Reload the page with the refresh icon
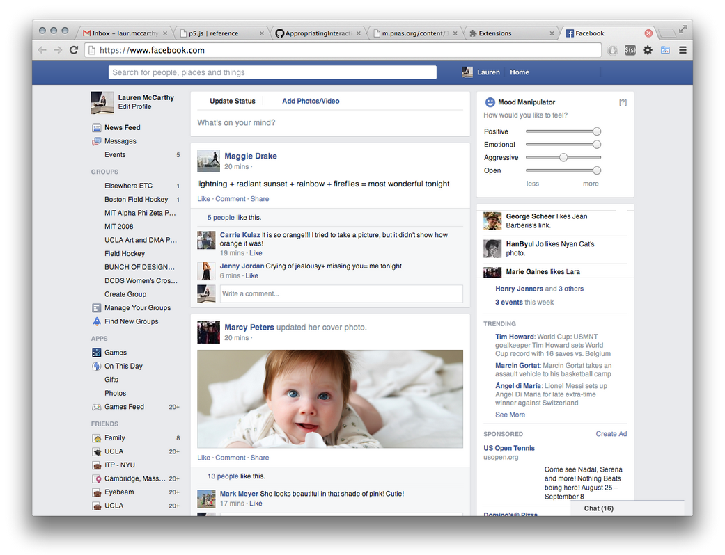 coord(74,50)
